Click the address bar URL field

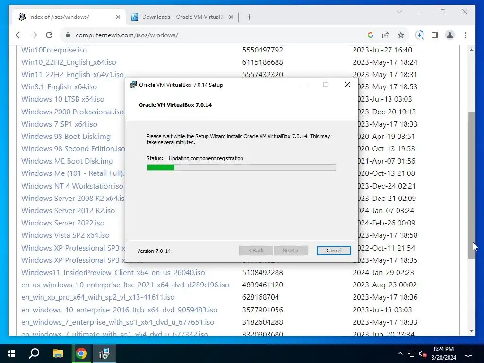pyautogui.click(x=216, y=35)
